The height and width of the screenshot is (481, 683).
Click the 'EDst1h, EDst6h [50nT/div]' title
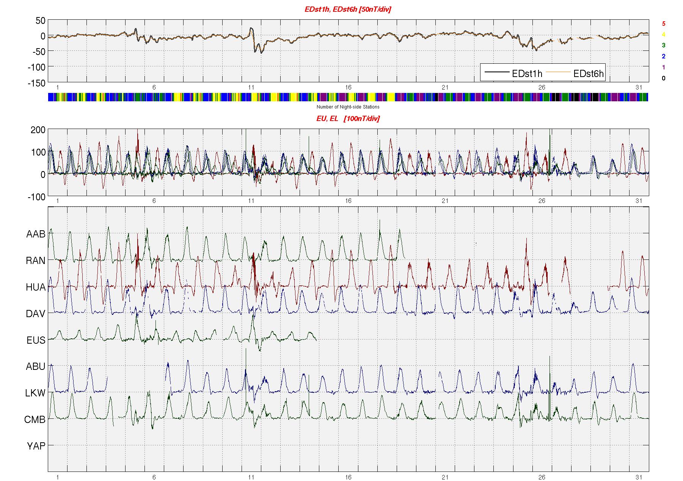pos(348,9)
